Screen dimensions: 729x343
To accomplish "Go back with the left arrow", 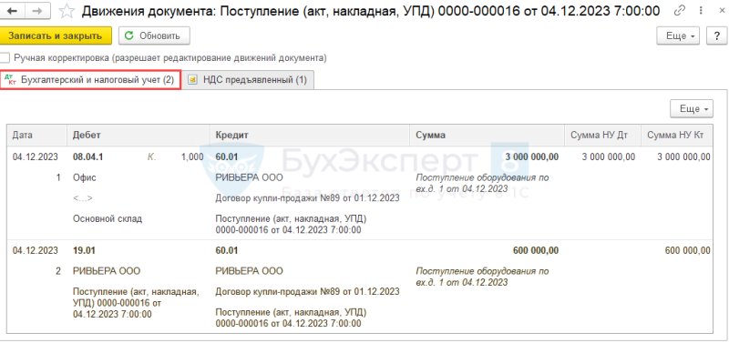I will (13, 11).
